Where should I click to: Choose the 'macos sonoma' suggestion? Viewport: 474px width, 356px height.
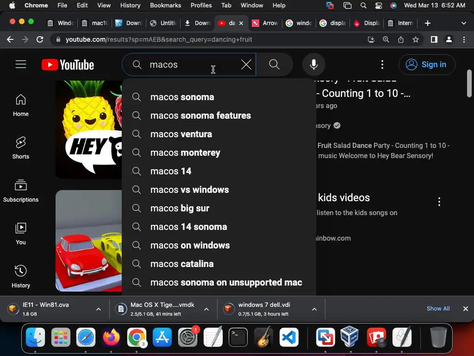[219, 97]
